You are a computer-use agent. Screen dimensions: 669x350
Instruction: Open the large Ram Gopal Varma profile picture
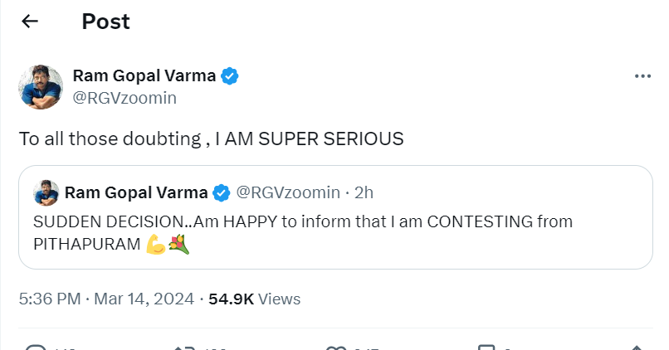pos(42,86)
